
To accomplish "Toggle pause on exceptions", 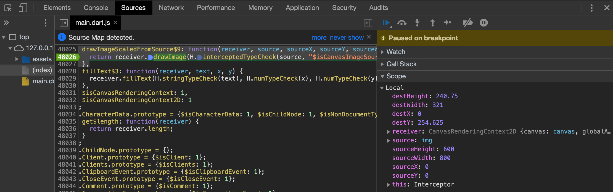I will 484,23.
